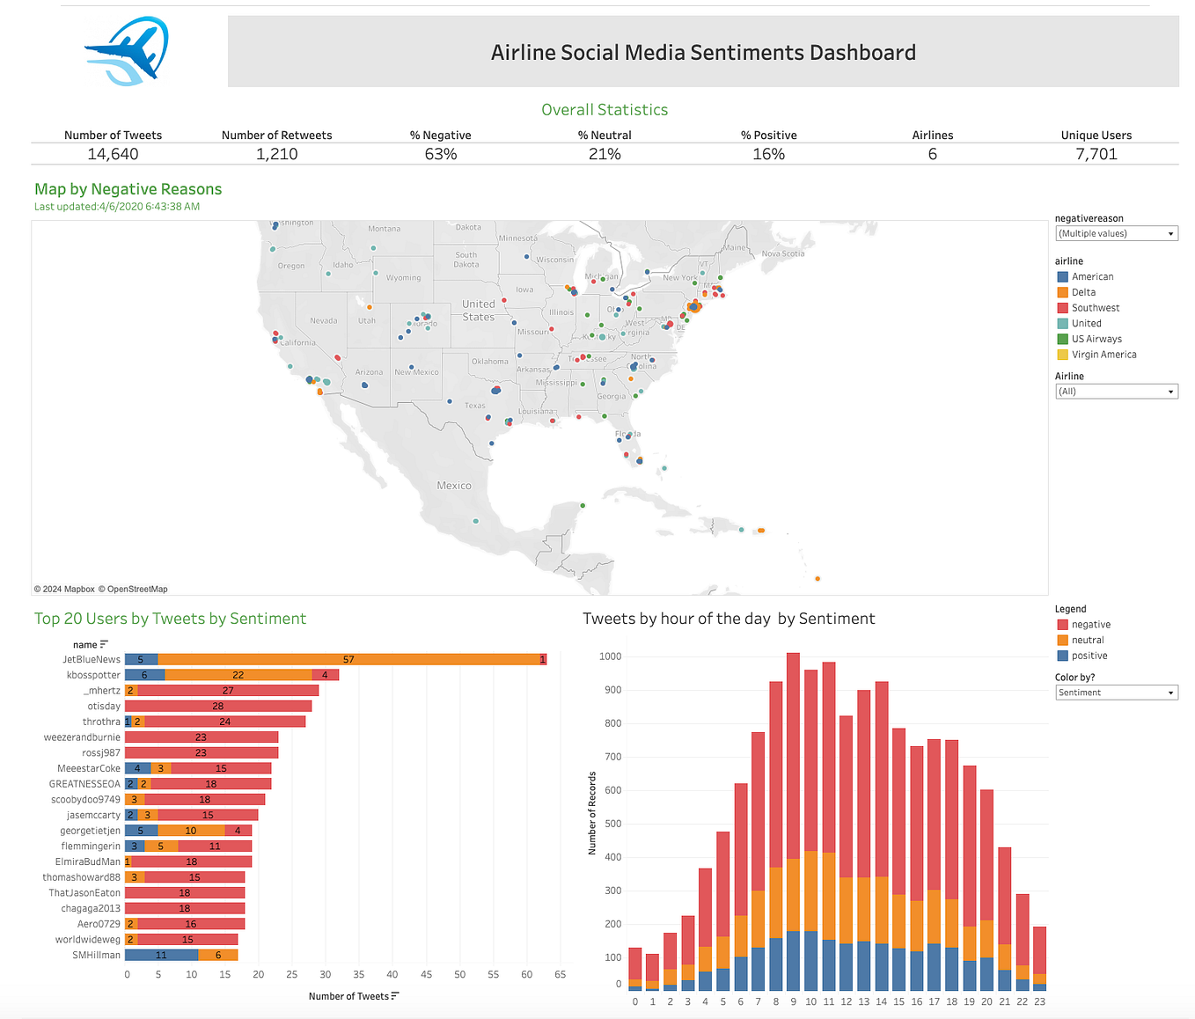Toggle neutral highlighting in sentiment Legend
The image size is (1195, 1019).
1062,640
